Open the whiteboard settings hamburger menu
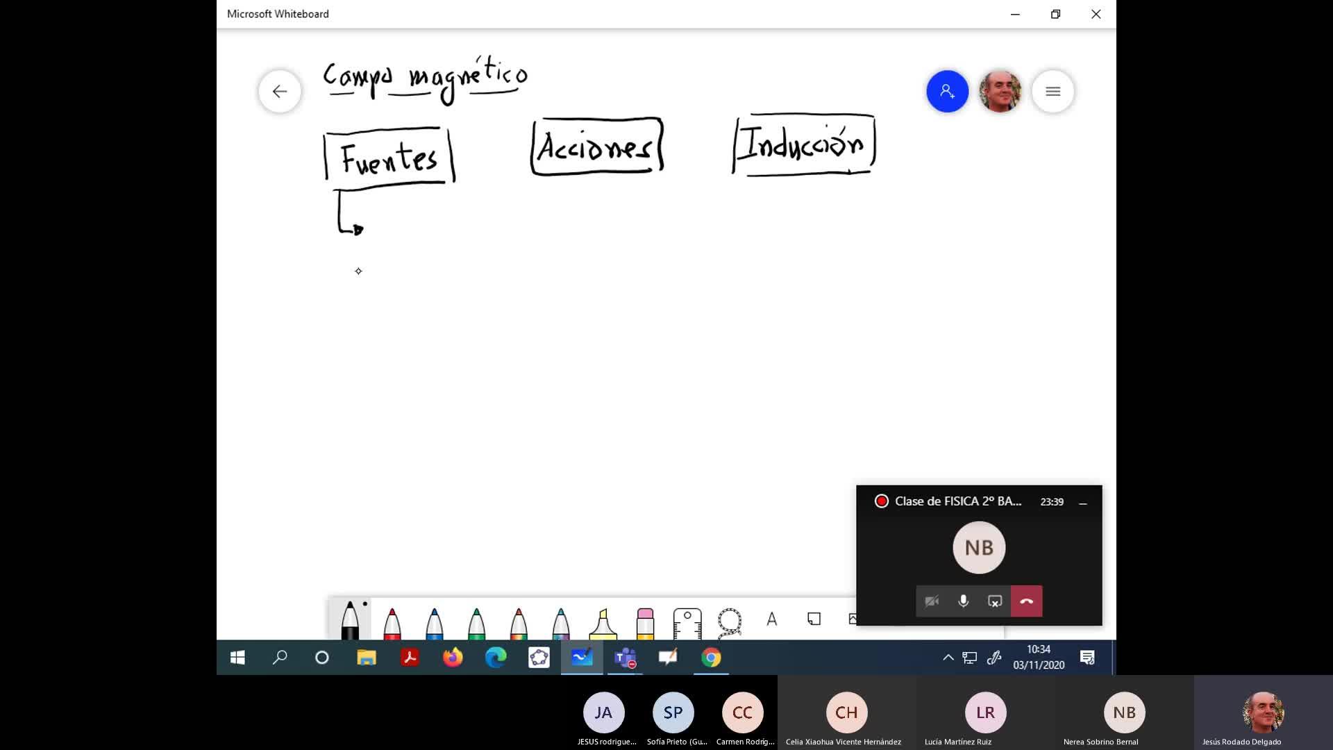Image resolution: width=1333 pixels, height=750 pixels. point(1053,91)
